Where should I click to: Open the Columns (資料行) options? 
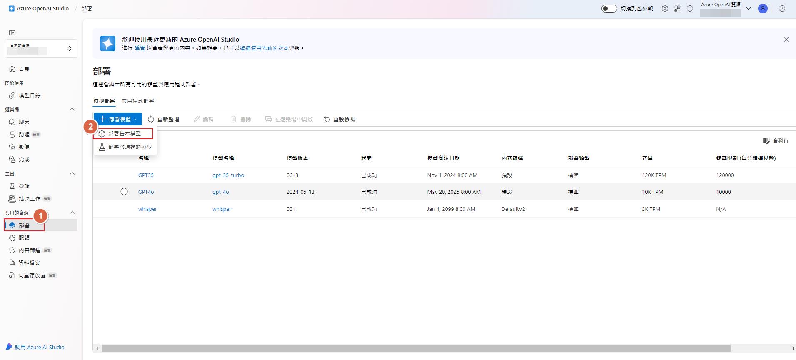(775, 141)
